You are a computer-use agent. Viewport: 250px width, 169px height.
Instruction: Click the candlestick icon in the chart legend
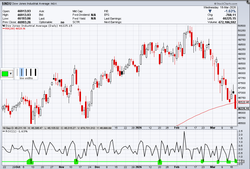click(4, 26)
